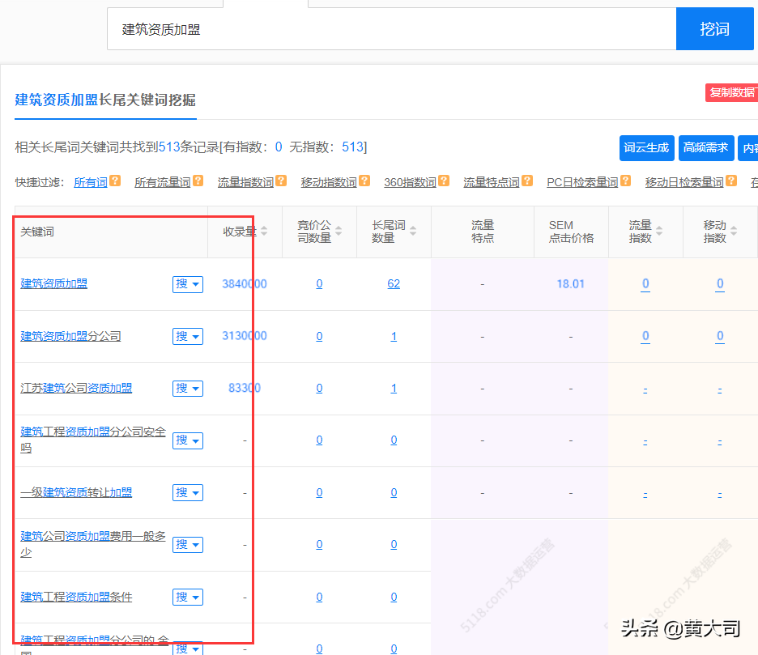Click the search input containing 建筑资质加盟

324,28
